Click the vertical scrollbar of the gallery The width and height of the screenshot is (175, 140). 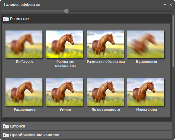pyautogui.click(x=173, y=41)
